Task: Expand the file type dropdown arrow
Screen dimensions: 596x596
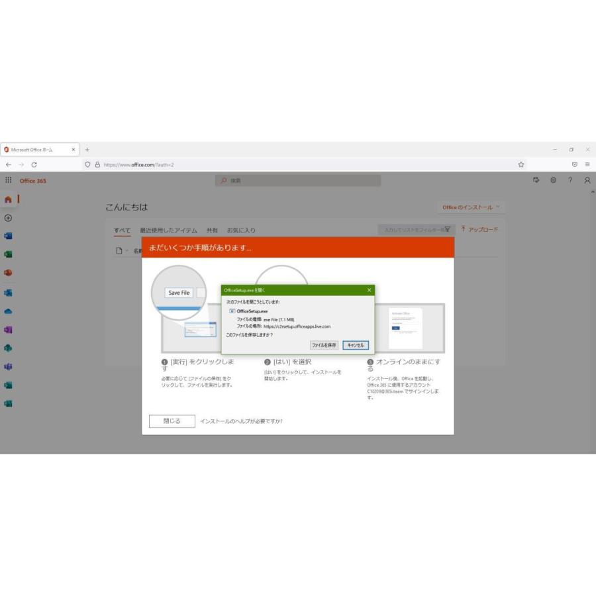Action: click(126, 250)
